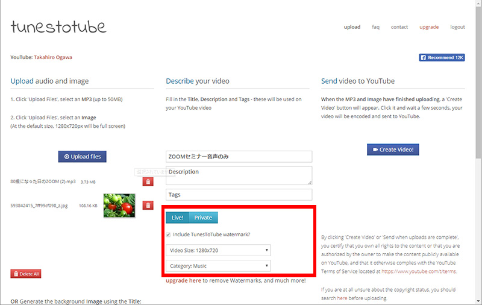
Task: Click the tomato image thumbnail
Action: [119, 206]
